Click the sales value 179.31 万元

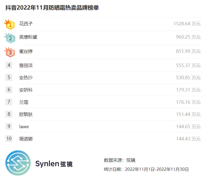pyautogui.click(x=188, y=90)
